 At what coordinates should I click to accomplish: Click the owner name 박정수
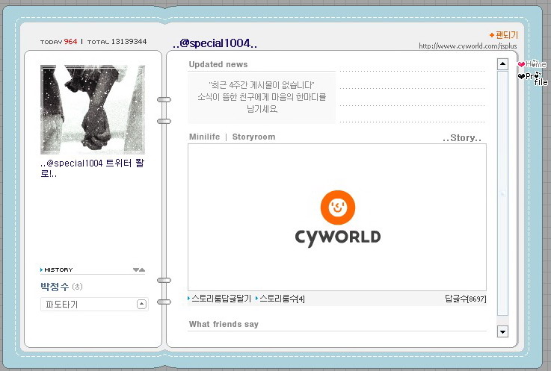click(x=55, y=287)
